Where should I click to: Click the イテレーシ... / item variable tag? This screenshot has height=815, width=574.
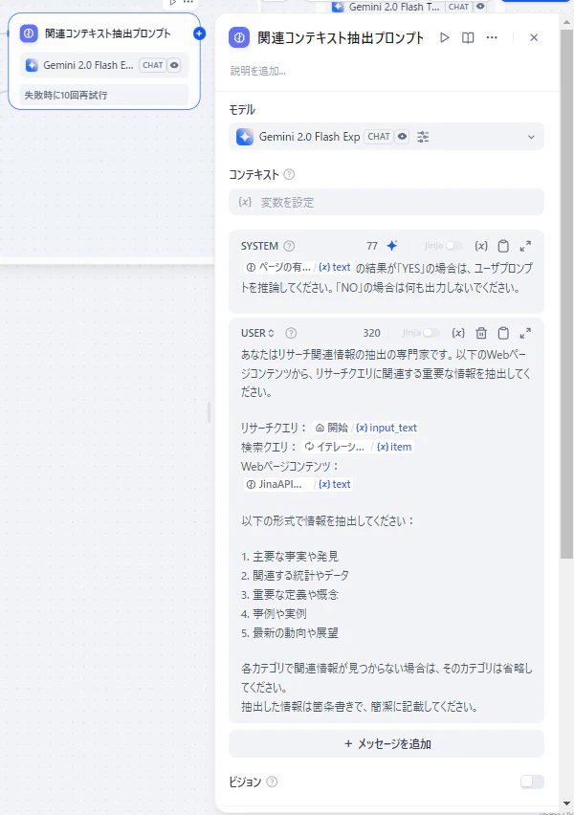pyautogui.click(x=357, y=447)
